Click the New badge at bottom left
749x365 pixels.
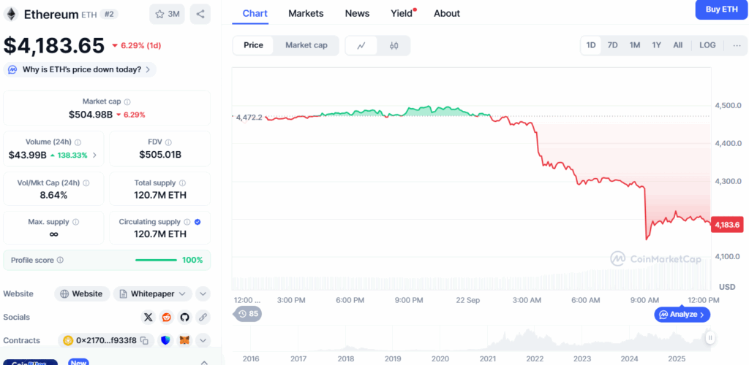[79, 361]
